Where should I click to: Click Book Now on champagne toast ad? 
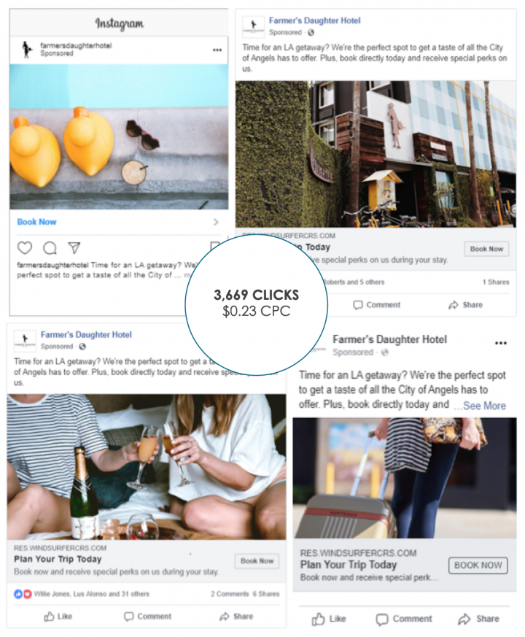[x=257, y=560]
